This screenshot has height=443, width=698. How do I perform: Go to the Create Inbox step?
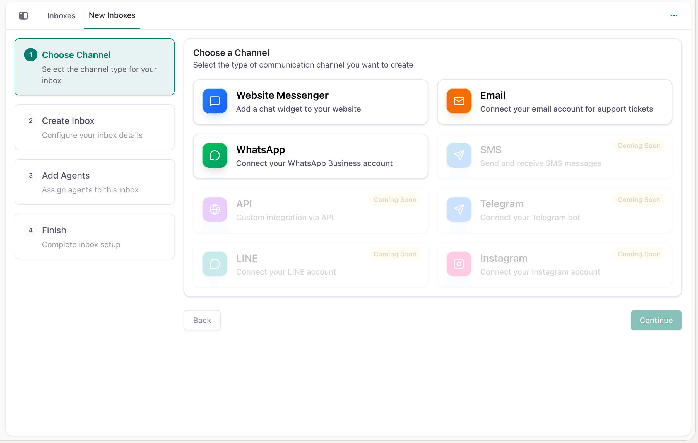click(x=95, y=127)
